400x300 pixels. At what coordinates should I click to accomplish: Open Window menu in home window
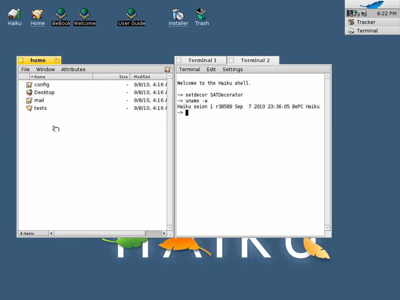[x=45, y=70]
